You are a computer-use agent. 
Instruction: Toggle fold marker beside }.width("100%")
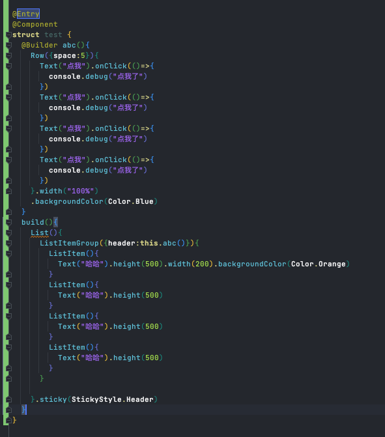point(8,191)
